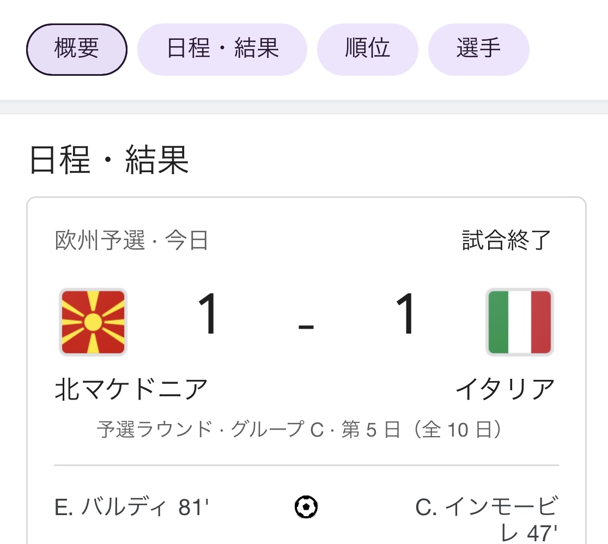Click Italy's score of 1
This screenshot has width=608, height=544.
point(406,315)
